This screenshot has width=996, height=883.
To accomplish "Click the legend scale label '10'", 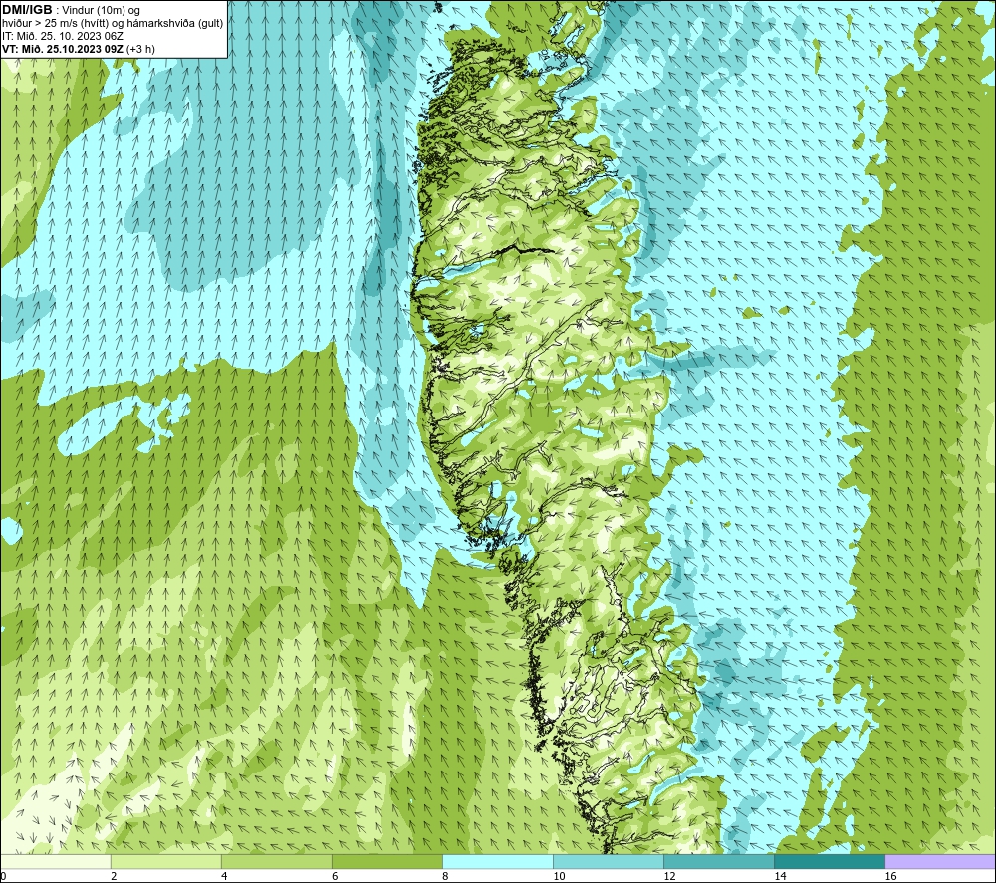I will tap(559, 877).
